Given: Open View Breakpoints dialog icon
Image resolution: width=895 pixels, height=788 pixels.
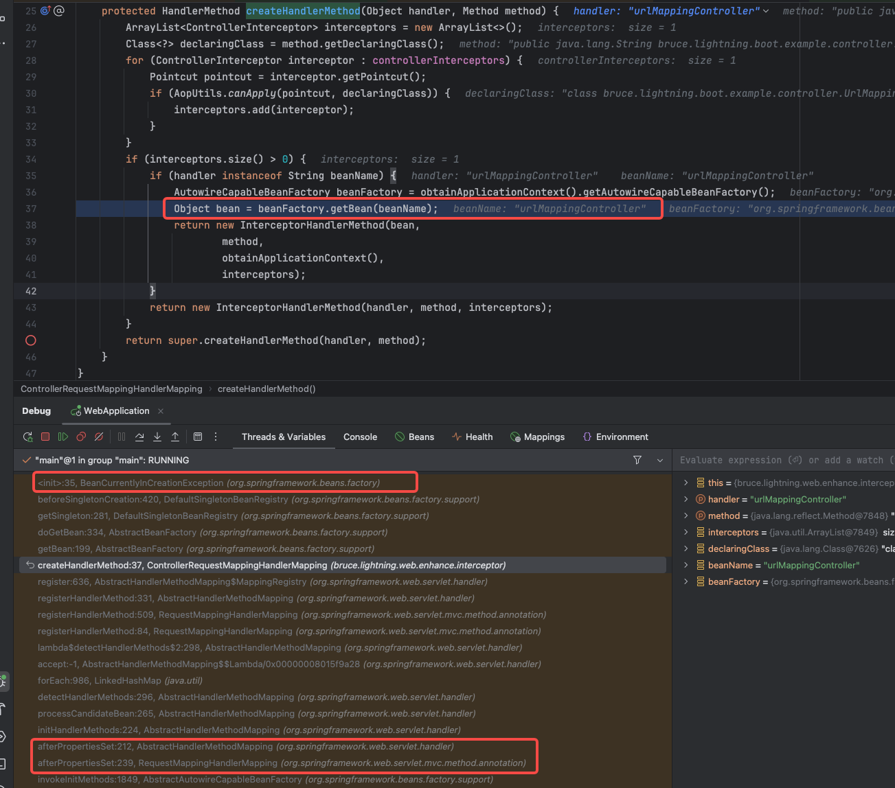Looking at the screenshot, I should (81, 437).
